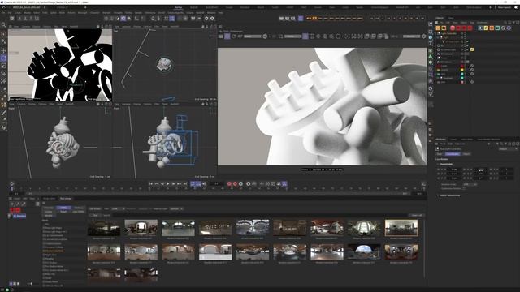The height and width of the screenshot is (292, 520).
Task: Click Render to Picture Viewer icon
Action: click(287, 19)
